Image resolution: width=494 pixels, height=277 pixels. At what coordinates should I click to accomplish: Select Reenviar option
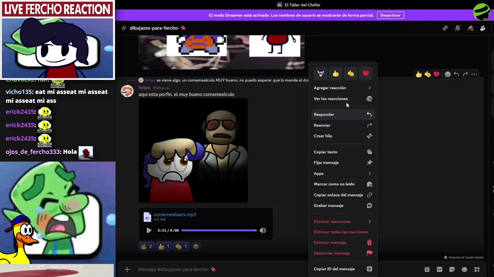click(343, 125)
